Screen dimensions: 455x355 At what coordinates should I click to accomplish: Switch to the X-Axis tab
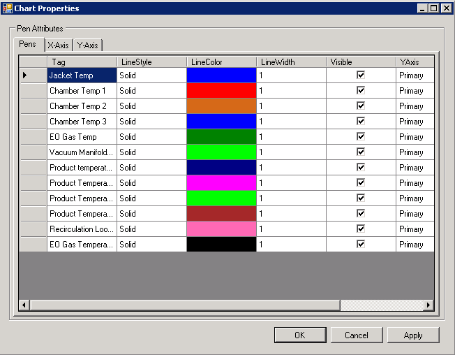click(x=58, y=45)
